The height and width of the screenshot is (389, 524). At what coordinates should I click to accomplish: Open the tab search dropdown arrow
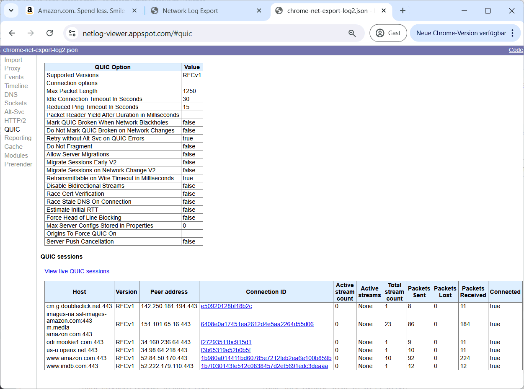[x=11, y=10]
